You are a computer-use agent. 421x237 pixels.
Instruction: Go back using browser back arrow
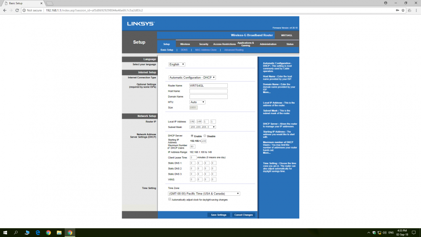point(5,10)
